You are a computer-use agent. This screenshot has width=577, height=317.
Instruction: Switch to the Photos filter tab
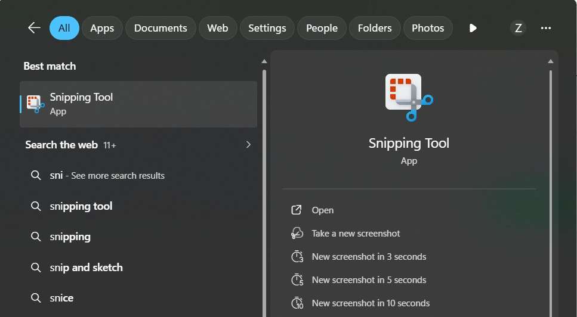coord(428,28)
